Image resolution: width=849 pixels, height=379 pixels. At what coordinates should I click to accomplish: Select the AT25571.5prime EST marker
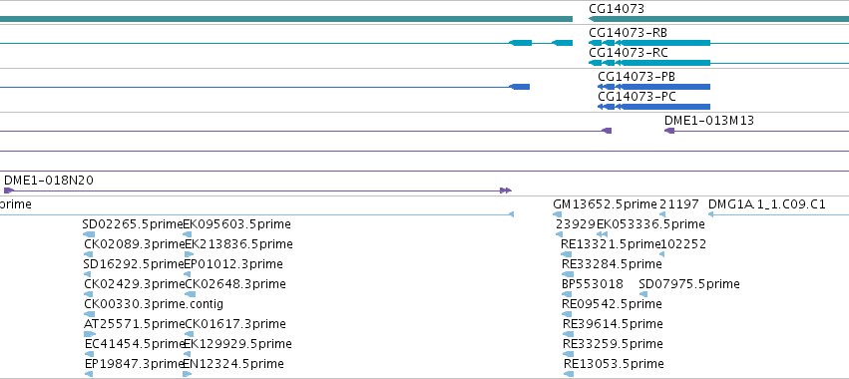pyautogui.click(x=90, y=334)
